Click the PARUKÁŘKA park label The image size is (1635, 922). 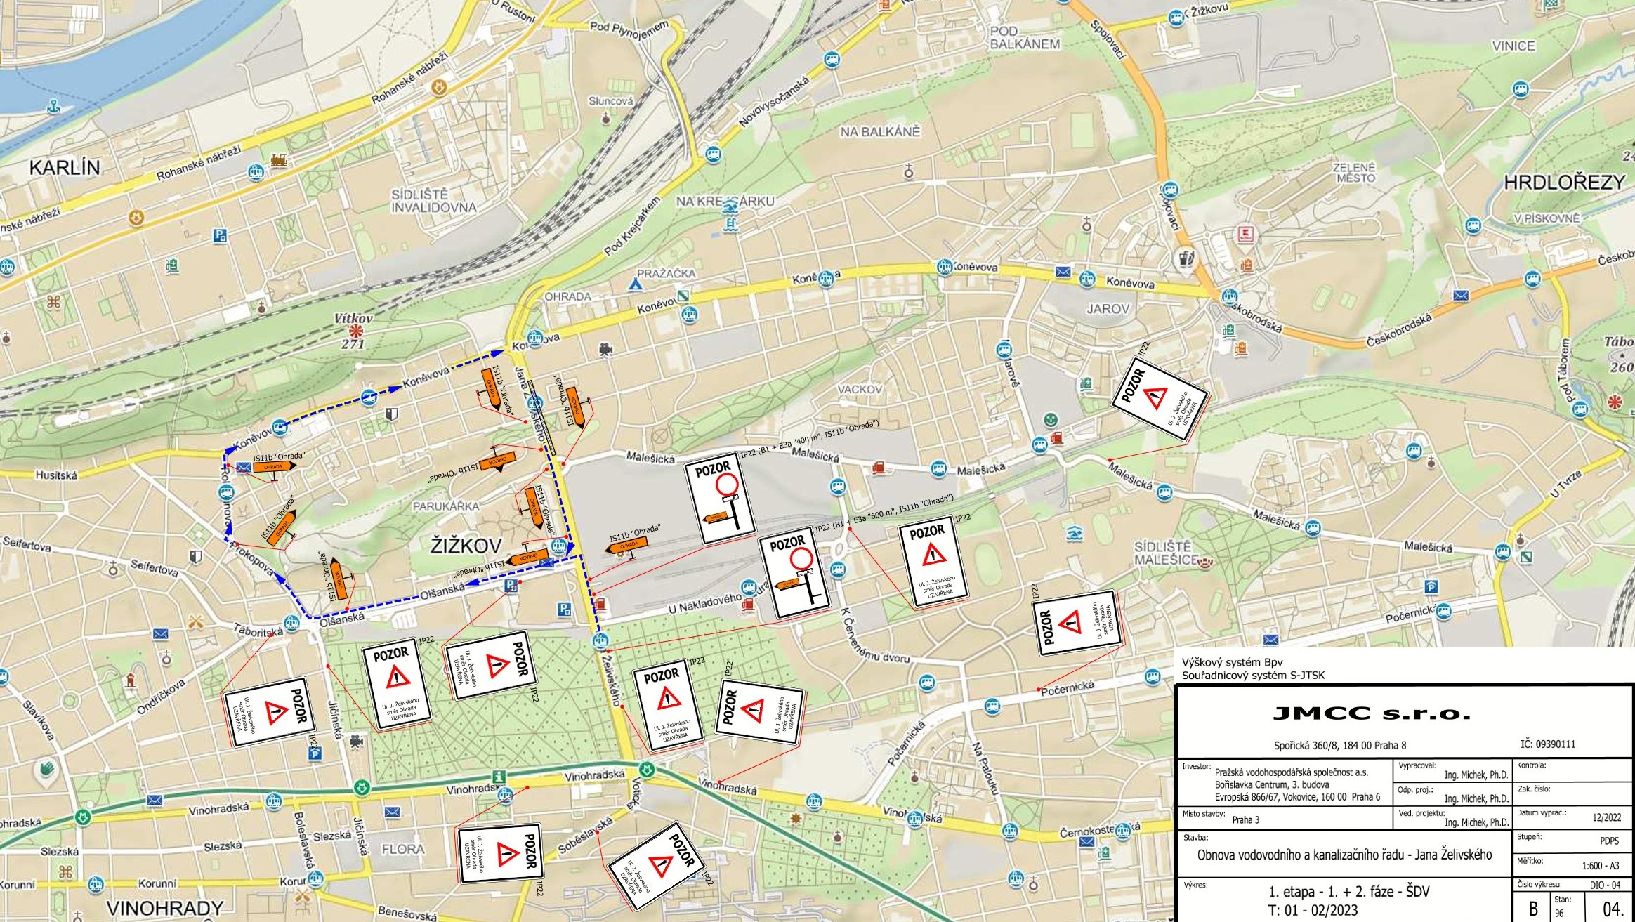446,506
